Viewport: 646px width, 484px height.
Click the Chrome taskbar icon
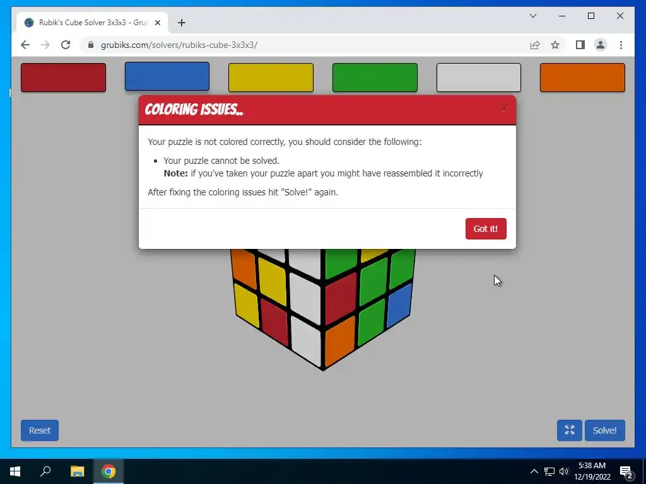[x=109, y=471]
